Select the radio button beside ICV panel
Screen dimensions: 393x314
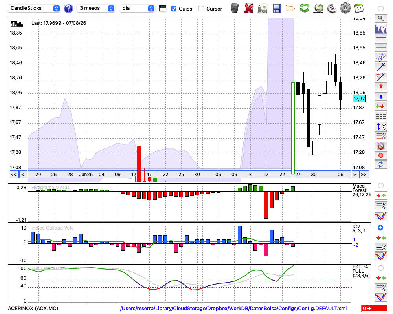tap(380, 228)
